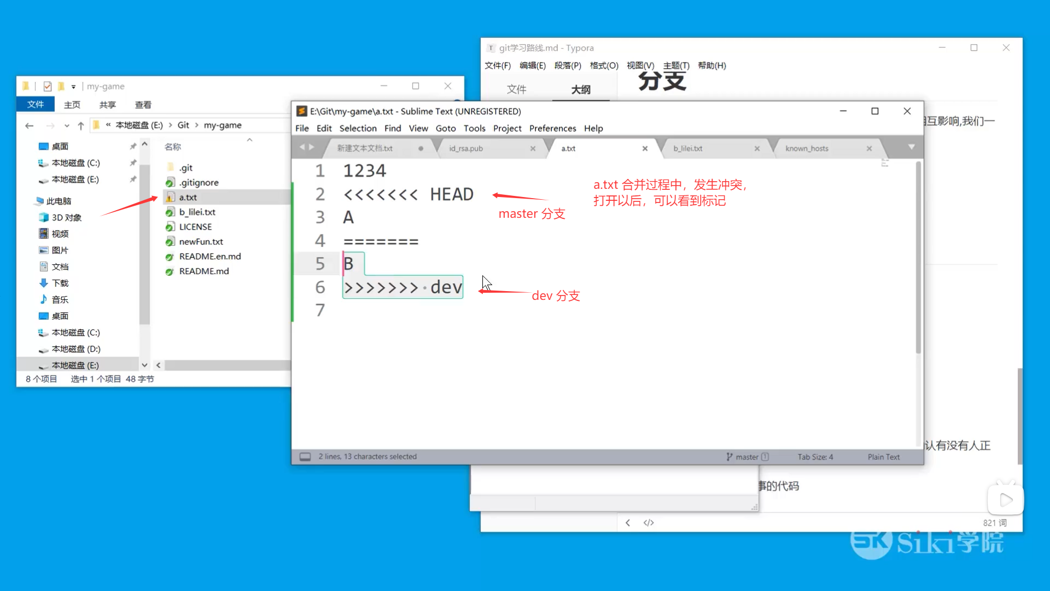Open the Plain Text syntax selector

[x=883, y=457]
